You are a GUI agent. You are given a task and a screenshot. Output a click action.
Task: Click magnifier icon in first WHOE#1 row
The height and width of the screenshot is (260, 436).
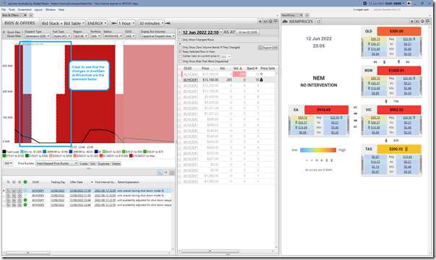tap(9, 191)
